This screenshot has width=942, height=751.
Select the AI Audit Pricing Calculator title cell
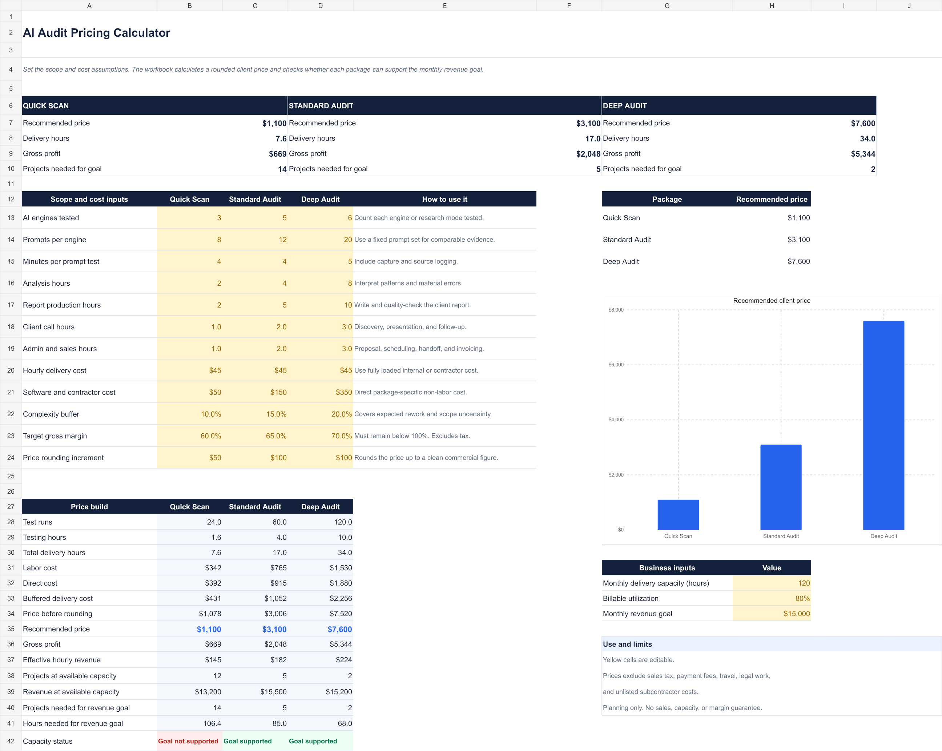[97, 33]
